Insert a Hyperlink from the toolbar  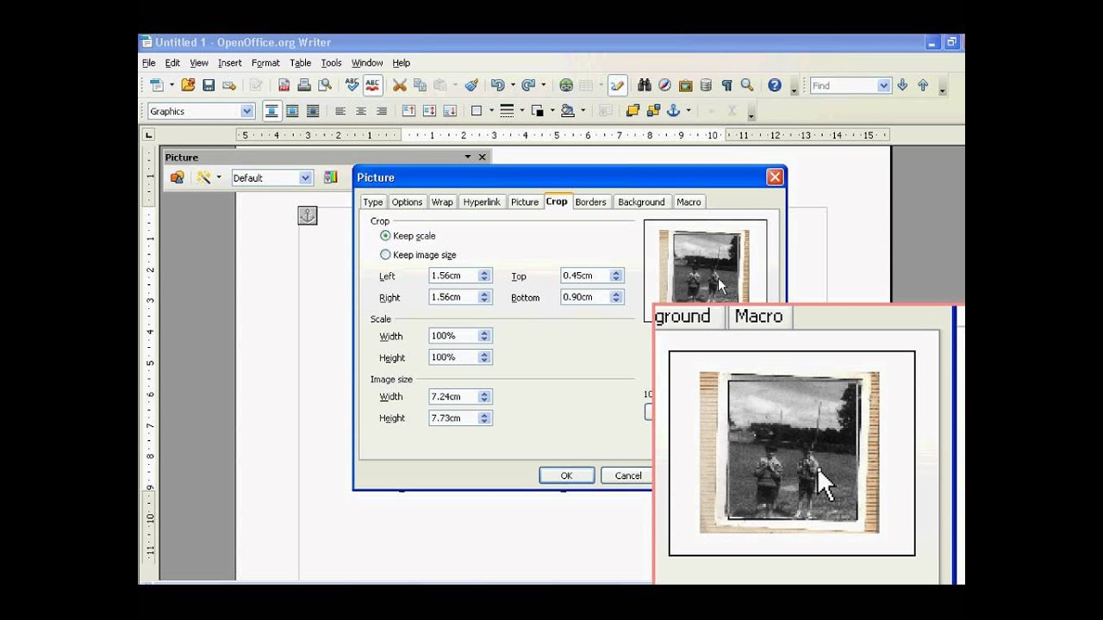click(566, 85)
